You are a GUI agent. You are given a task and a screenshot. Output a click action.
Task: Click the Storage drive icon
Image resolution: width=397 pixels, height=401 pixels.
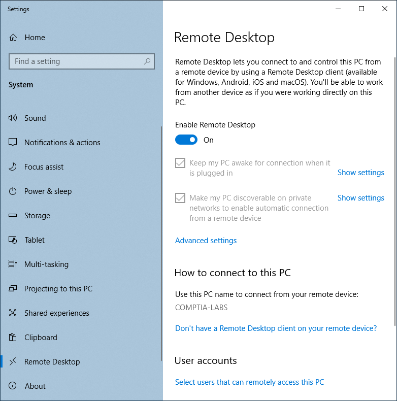pos(13,215)
